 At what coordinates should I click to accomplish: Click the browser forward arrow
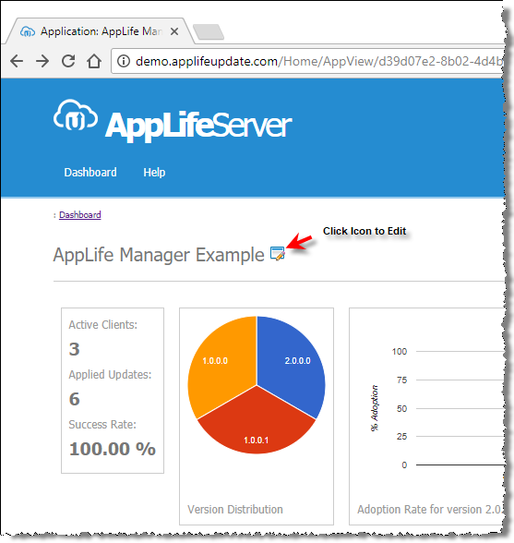(42, 61)
